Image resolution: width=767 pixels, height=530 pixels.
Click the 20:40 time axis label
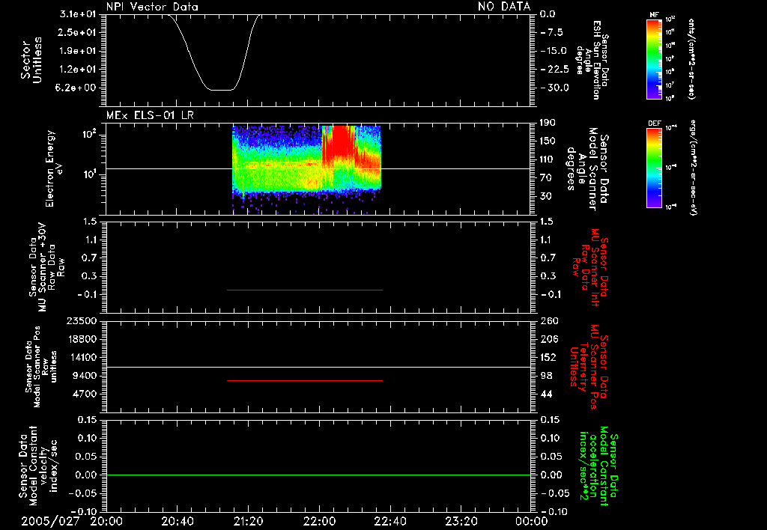pyautogui.click(x=178, y=522)
